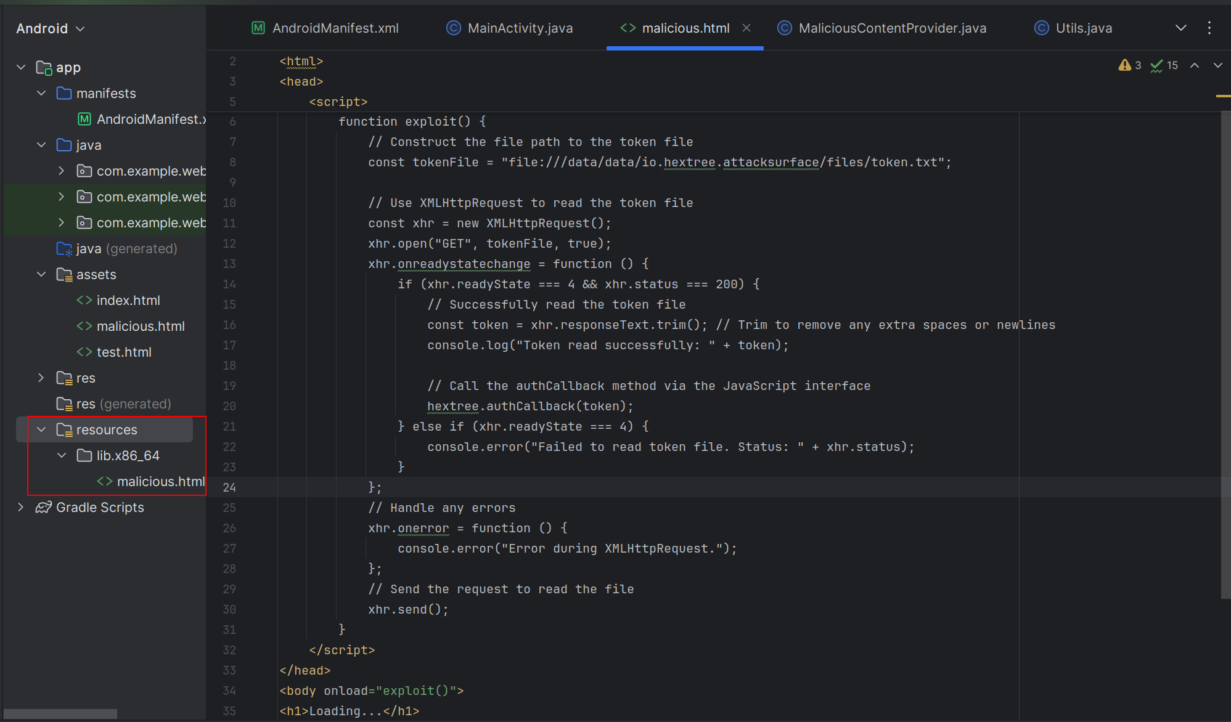Select the res folder
This screenshot has width=1231, height=722.
point(76,378)
